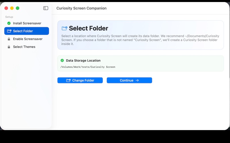Image resolution: width=230 pixels, height=143 pixels.
Task: Open Enable Screensaver step in sidebar
Action: click(x=26, y=39)
